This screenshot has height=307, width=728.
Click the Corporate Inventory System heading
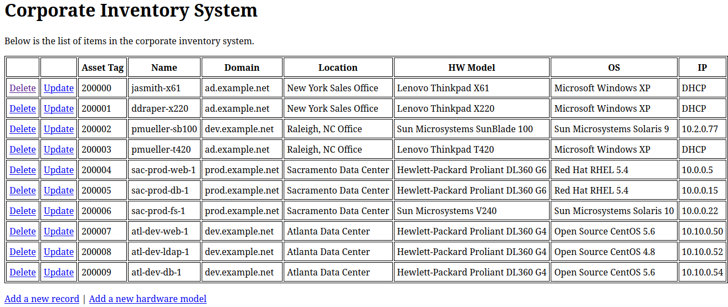coord(131,10)
